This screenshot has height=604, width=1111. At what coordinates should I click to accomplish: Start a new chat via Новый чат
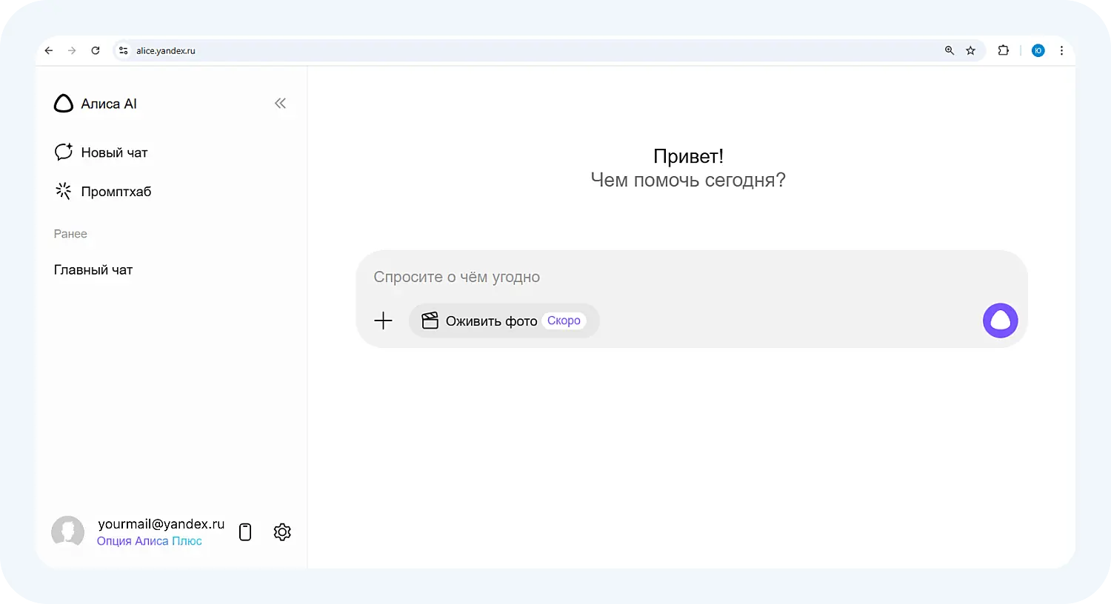101,152
